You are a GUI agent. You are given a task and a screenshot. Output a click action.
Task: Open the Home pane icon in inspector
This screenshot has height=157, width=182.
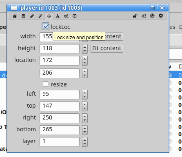click(15, 16)
